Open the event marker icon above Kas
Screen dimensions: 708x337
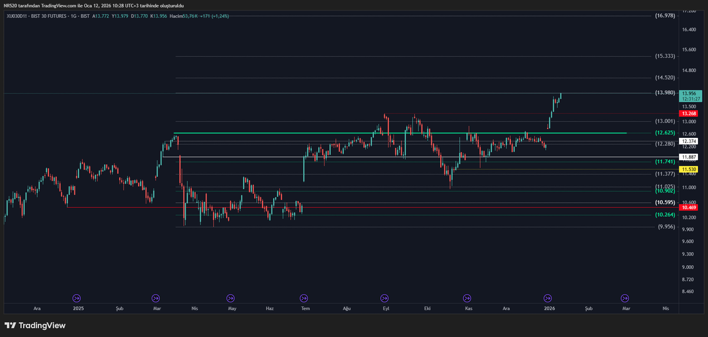[x=467, y=298]
